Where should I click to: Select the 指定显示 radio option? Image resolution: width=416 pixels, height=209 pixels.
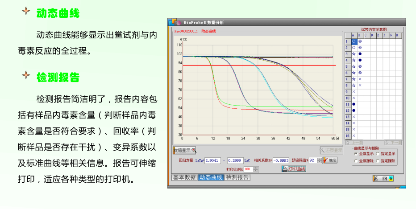[x=378, y=154]
